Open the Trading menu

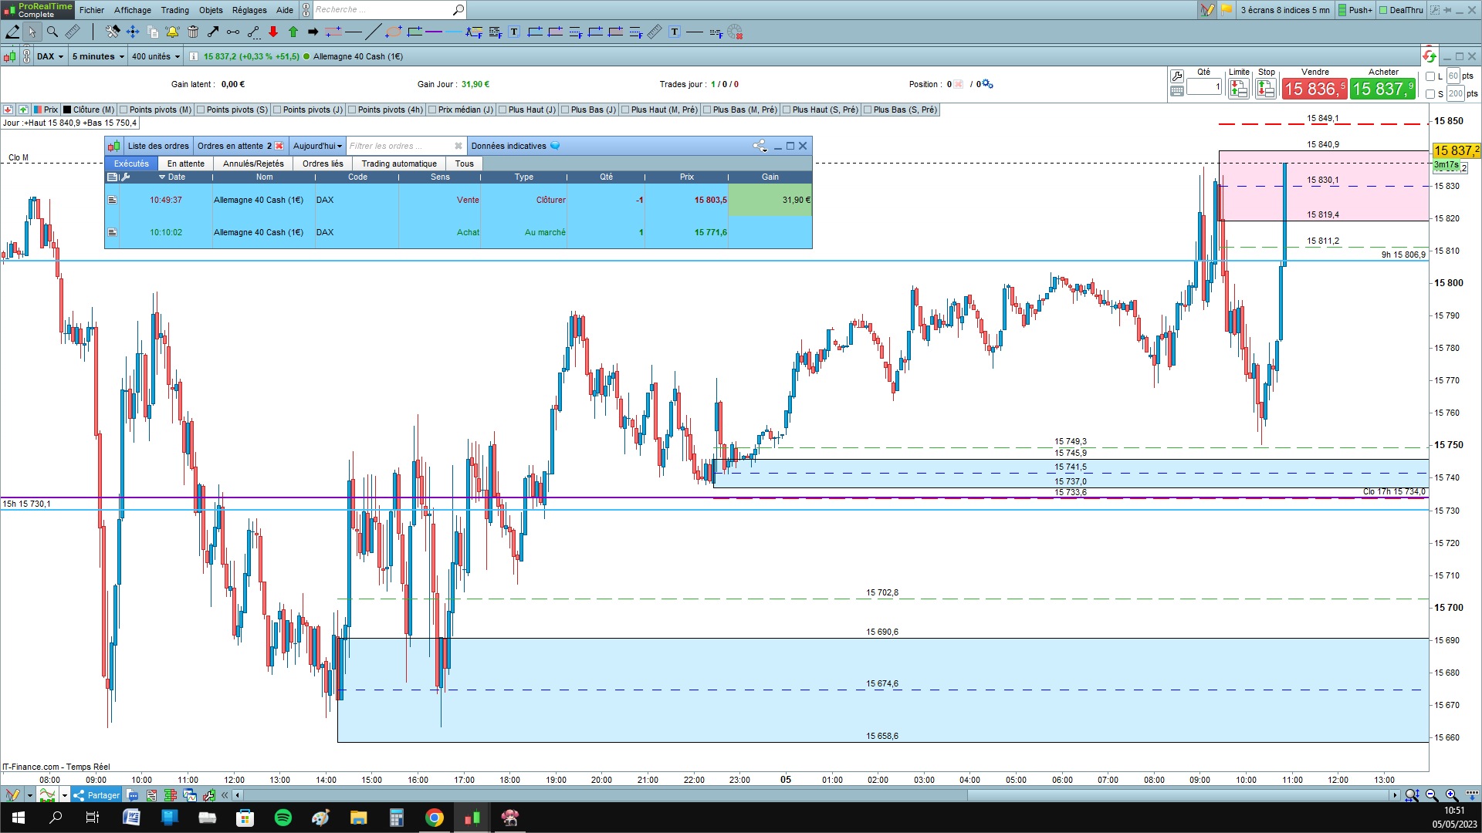[x=174, y=10]
